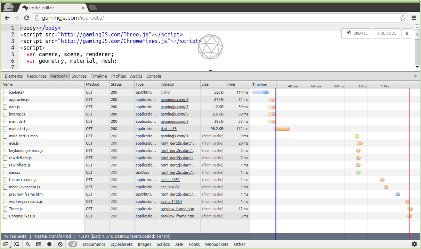The height and width of the screenshot is (249, 421).
Task: Click the large resource rows view icon
Action: [39, 244]
